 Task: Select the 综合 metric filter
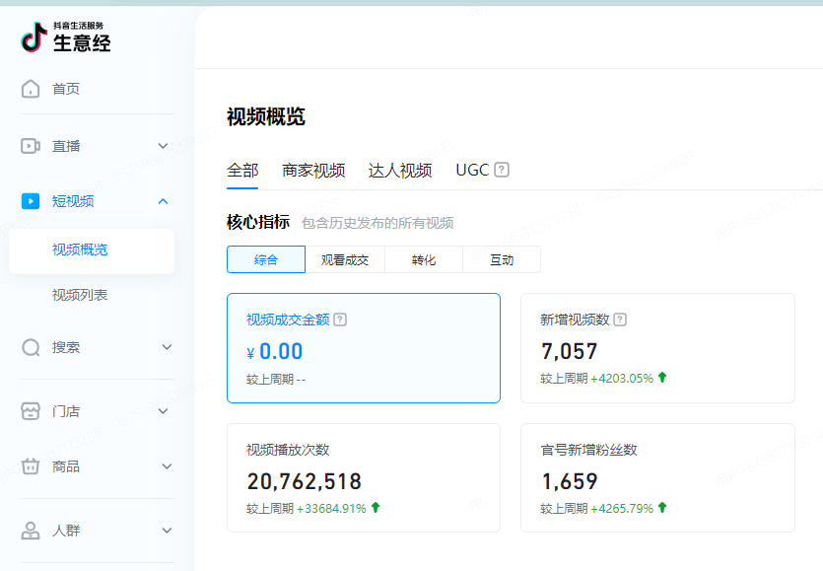click(266, 259)
